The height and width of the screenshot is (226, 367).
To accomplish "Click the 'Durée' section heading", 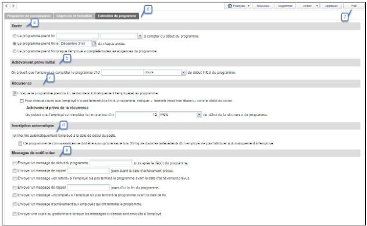I will click(x=17, y=26).
